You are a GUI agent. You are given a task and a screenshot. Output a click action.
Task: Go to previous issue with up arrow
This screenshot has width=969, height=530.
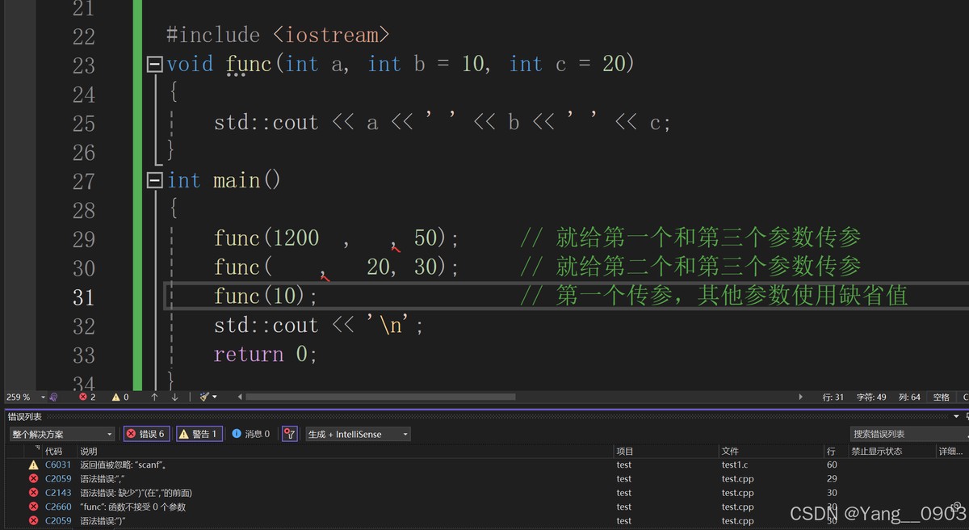pyautogui.click(x=154, y=397)
